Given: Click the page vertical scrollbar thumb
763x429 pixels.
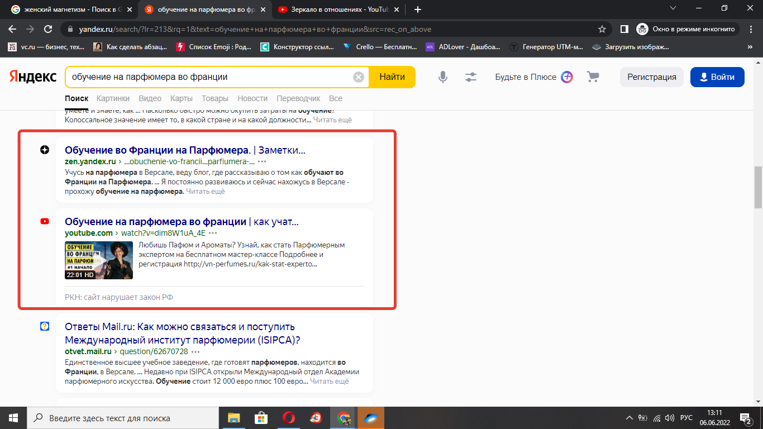Looking at the screenshot, I should coord(758,187).
